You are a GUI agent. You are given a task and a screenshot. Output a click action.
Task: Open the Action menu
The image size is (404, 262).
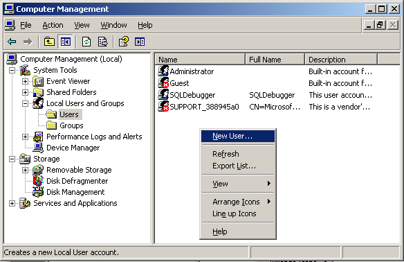(x=53, y=25)
